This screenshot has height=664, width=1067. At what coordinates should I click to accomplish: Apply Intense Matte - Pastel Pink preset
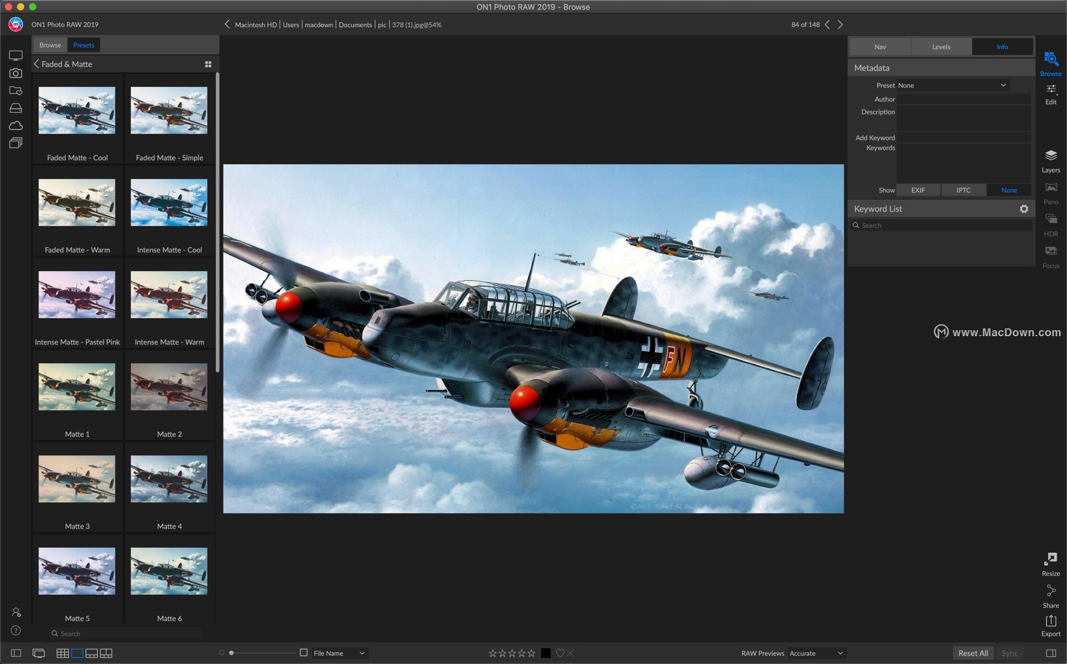coord(77,303)
